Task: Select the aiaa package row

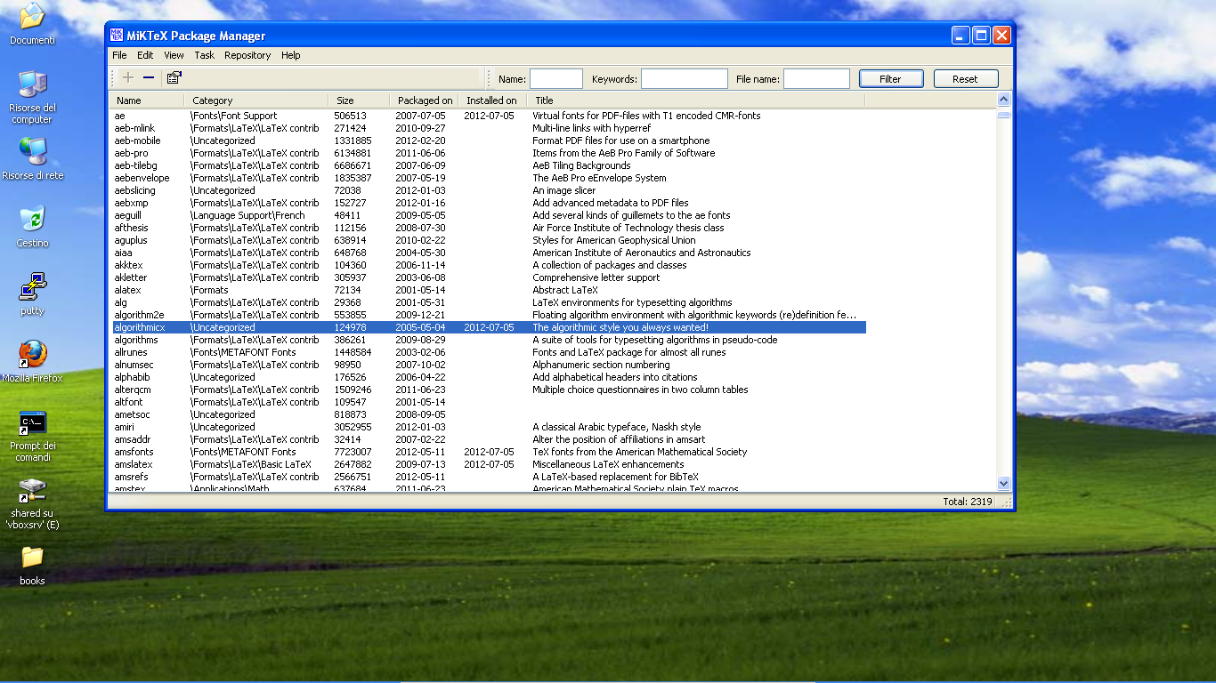Action: [x=488, y=253]
